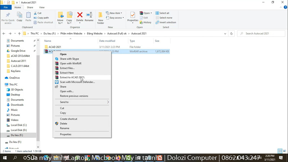Switch to details view icon in status bar
Viewport: 288px width, 162px height.
pos(280,151)
